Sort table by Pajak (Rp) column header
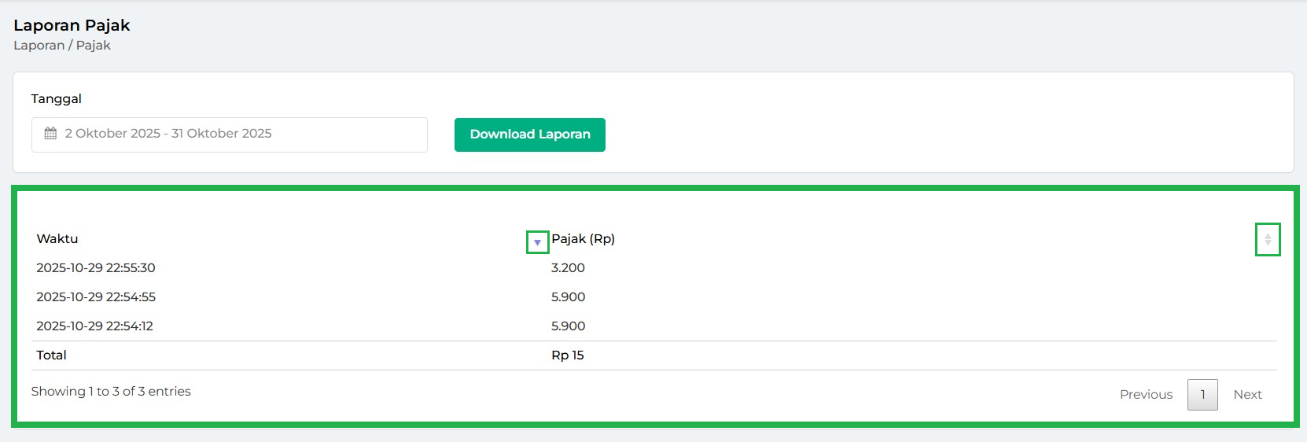This screenshot has height=442, width=1307. (583, 239)
